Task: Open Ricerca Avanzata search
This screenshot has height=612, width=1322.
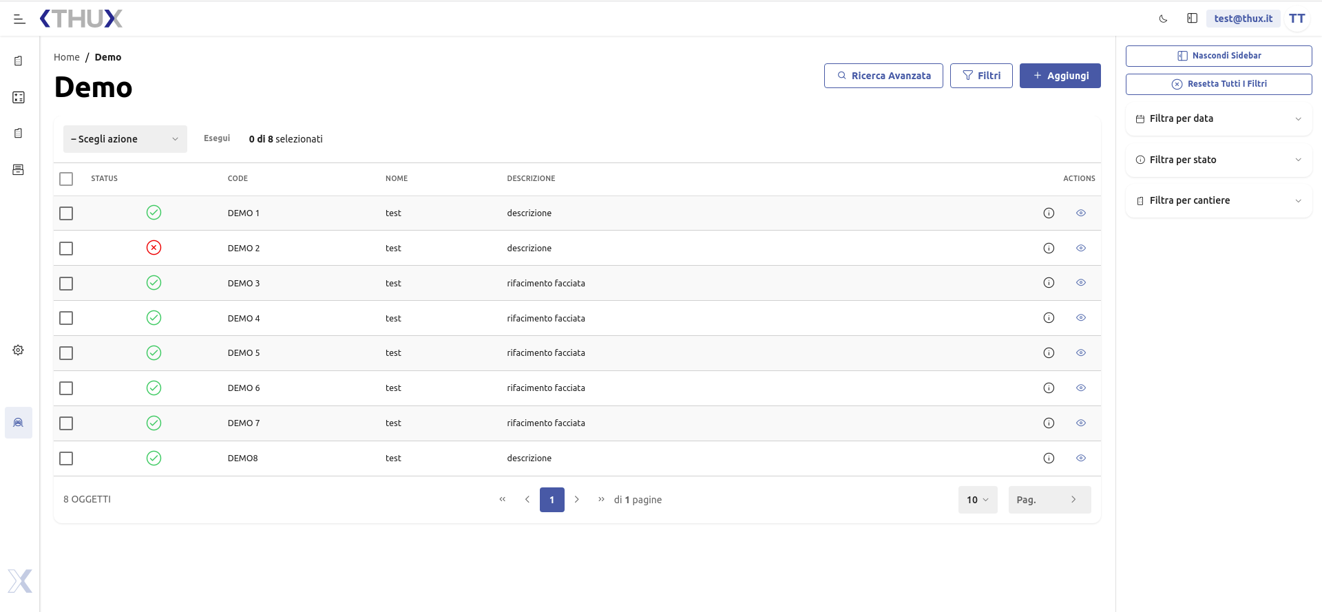Action: [x=883, y=76]
